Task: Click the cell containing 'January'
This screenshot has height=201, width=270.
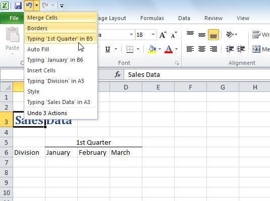Action: pyautogui.click(x=61, y=152)
